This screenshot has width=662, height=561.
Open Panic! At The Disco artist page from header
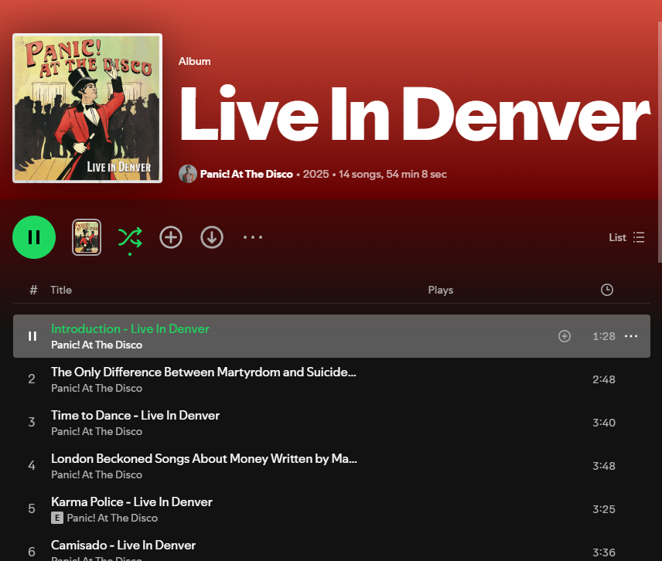pos(247,174)
